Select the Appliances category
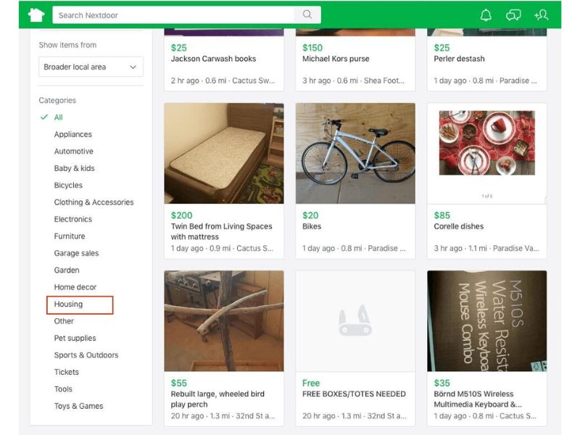Screen dimensions: 580x435 click(x=73, y=134)
